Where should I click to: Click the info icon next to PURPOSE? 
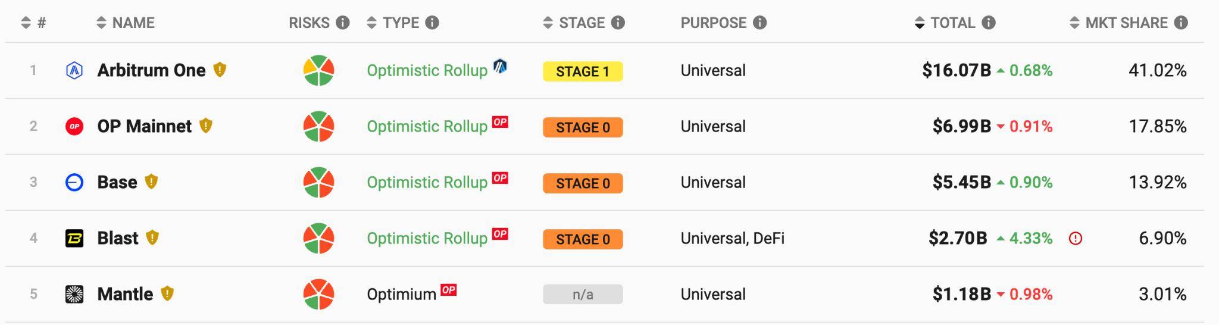click(759, 23)
